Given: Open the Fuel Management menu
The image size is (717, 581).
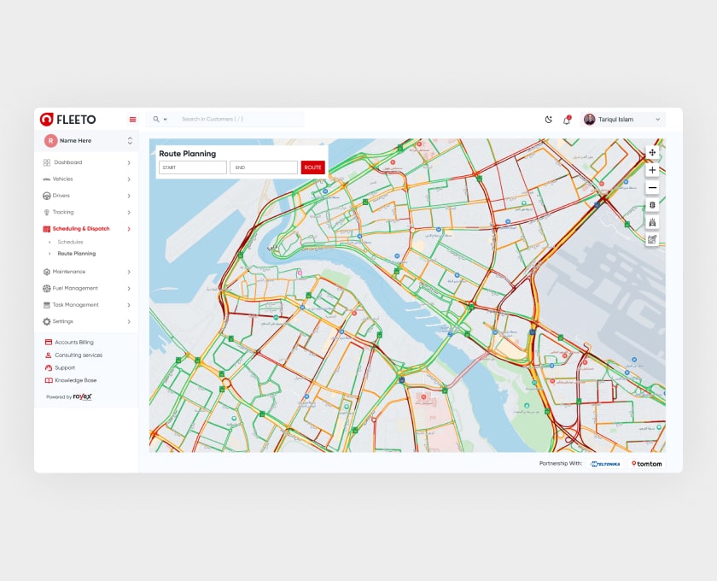Looking at the screenshot, I should pyautogui.click(x=75, y=288).
